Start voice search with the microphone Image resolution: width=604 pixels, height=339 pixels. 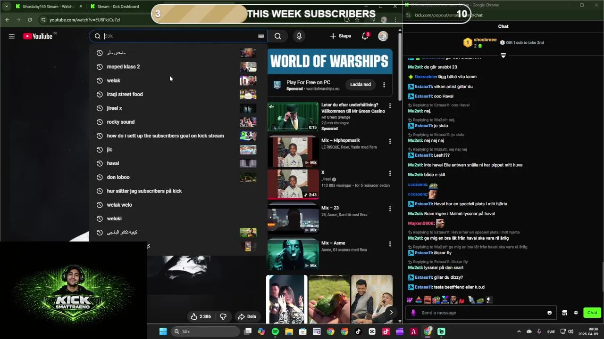299,36
